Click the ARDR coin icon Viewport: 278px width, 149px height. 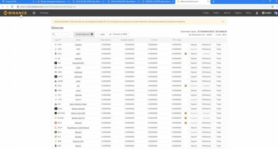point(56,81)
